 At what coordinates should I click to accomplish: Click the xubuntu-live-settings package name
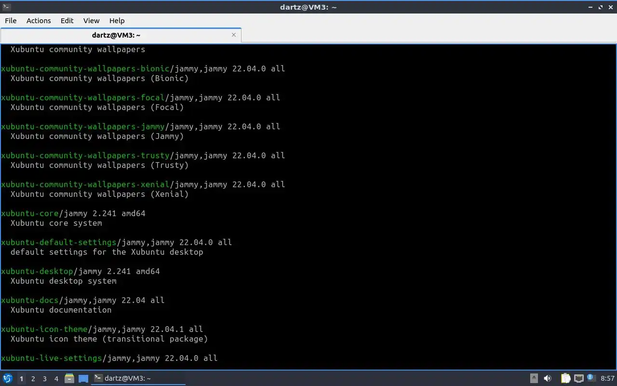52,358
